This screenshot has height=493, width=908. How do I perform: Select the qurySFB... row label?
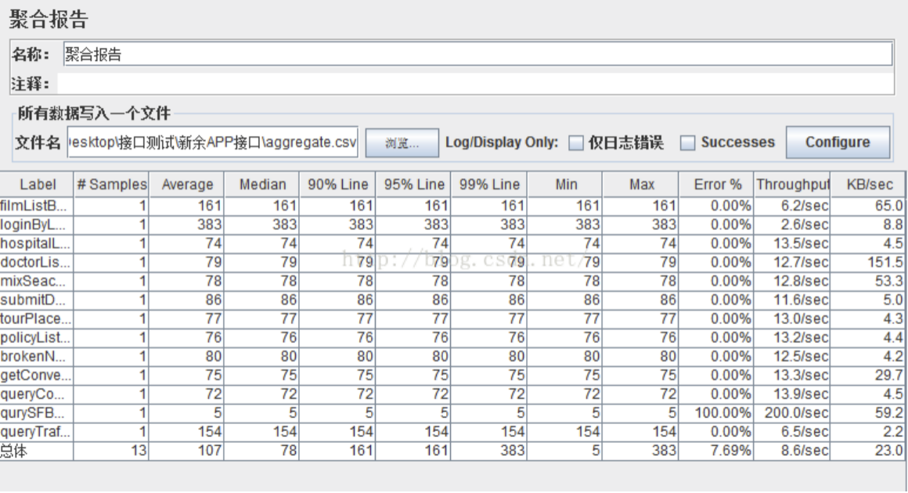click(37, 413)
